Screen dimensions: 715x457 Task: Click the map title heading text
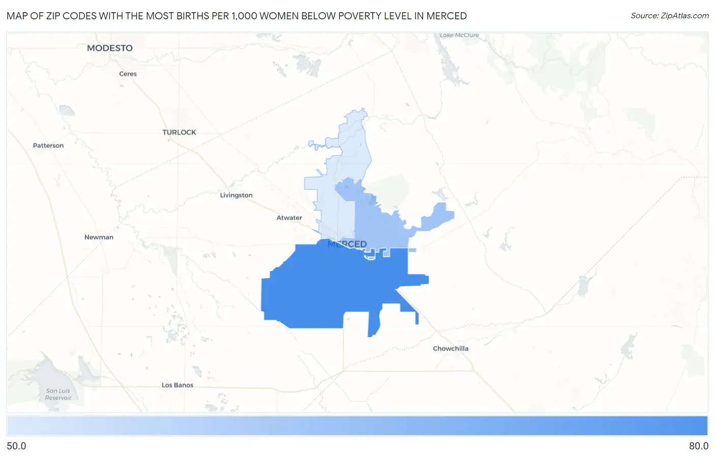click(236, 16)
